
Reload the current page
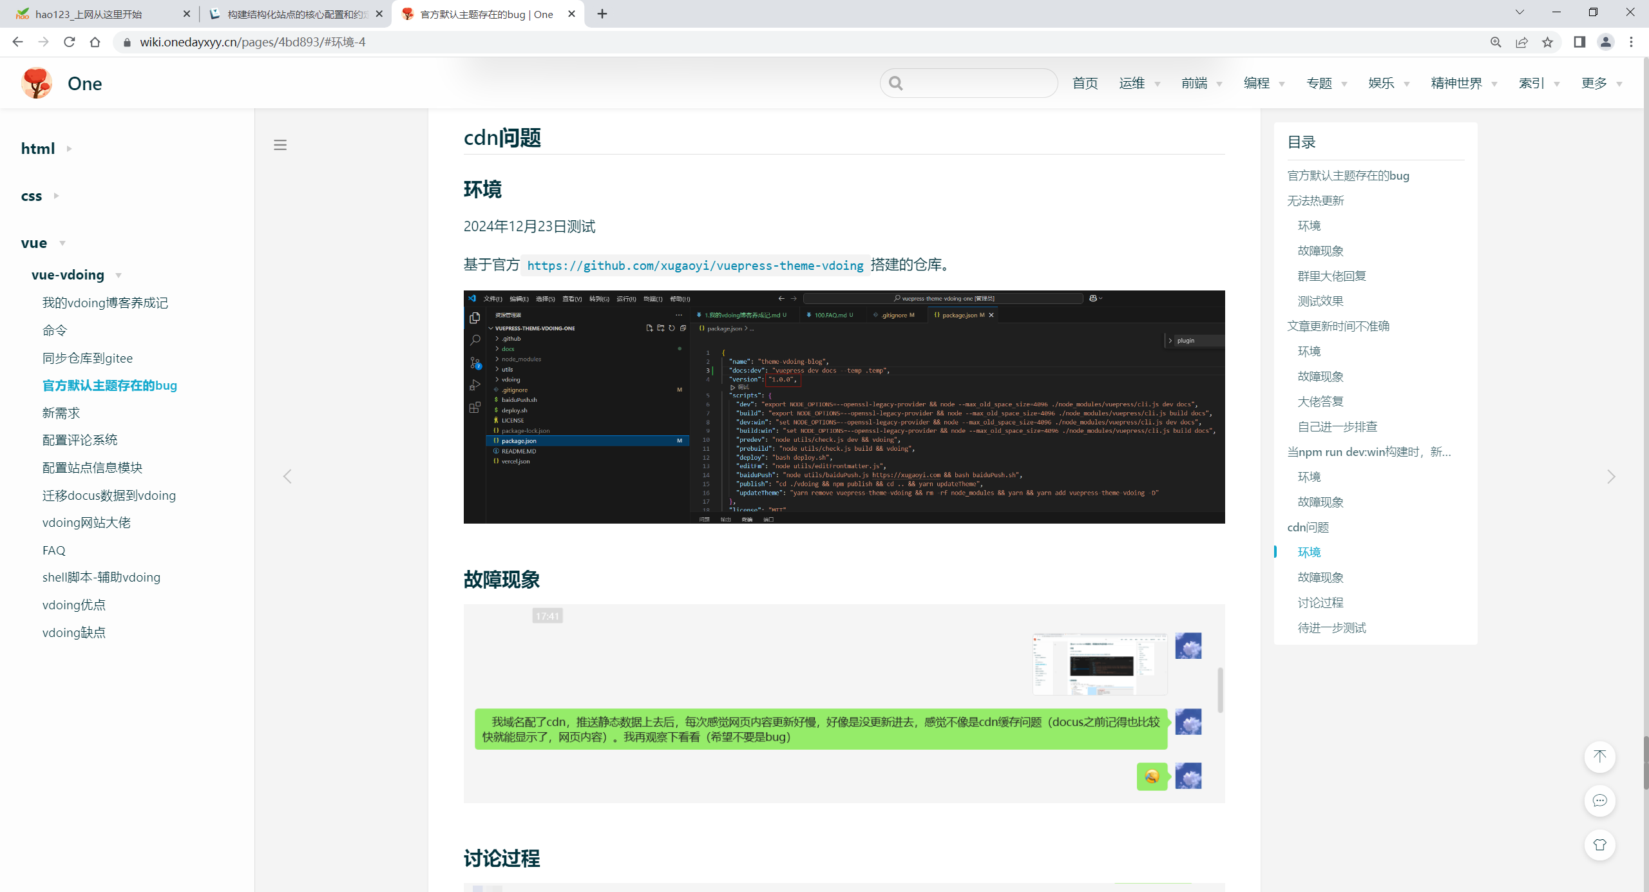tap(69, 42)
